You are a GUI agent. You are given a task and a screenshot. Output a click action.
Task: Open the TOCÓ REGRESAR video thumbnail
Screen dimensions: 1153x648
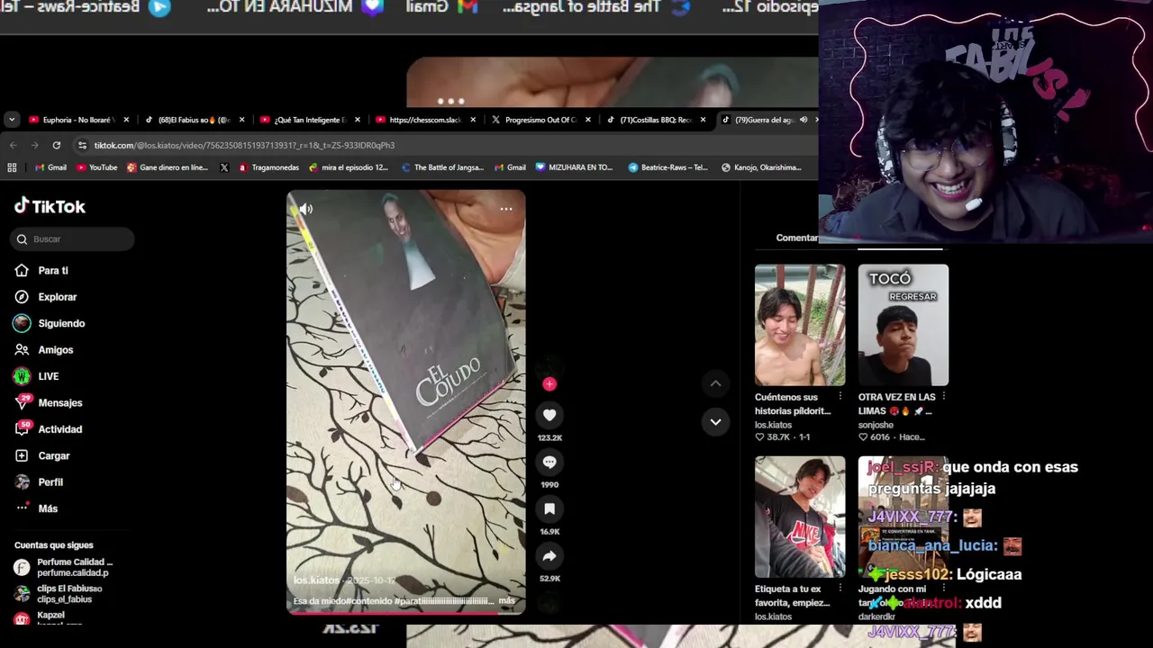(x=903, y=325)
